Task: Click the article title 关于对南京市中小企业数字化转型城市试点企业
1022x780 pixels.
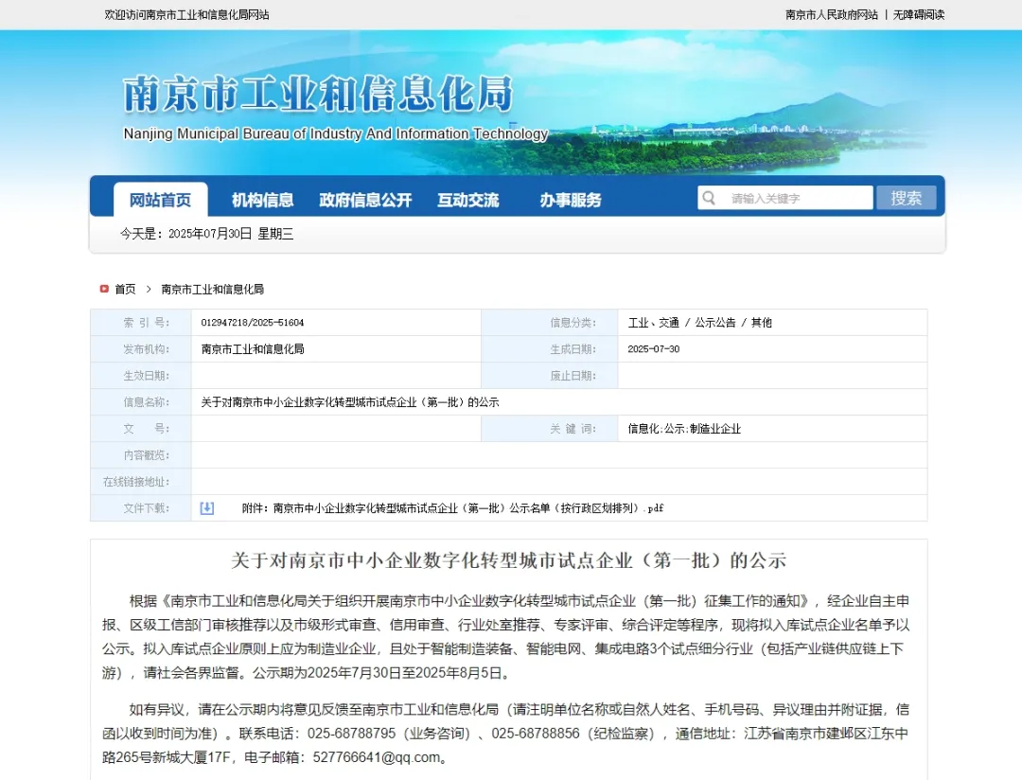Action: (508, 560)
